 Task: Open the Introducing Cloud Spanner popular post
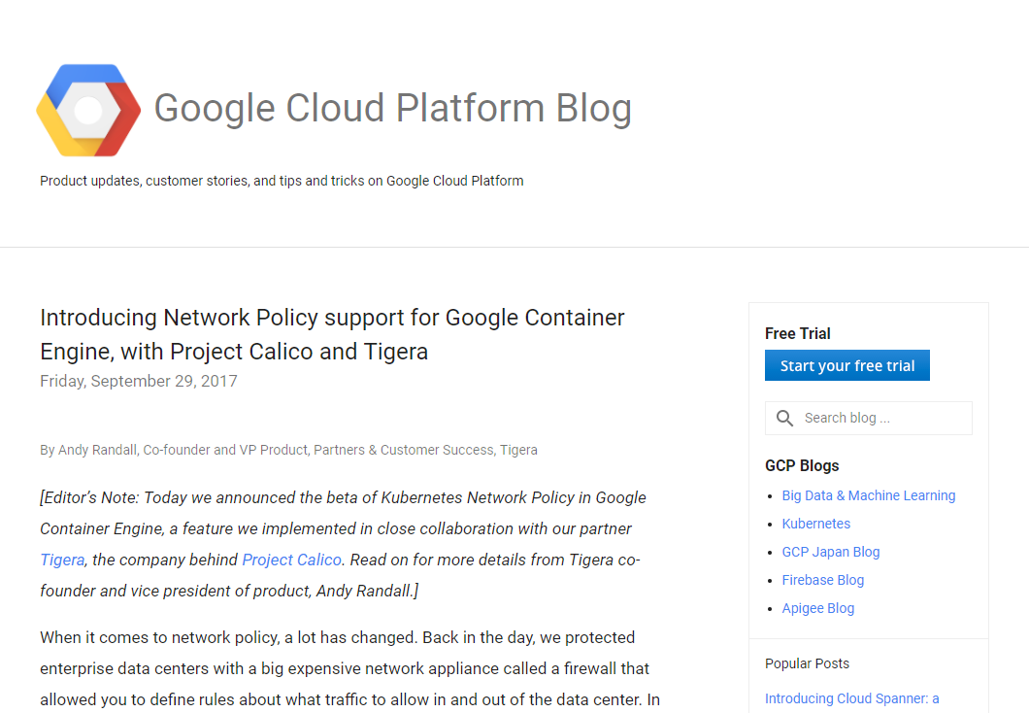click(x=851, y=698)
